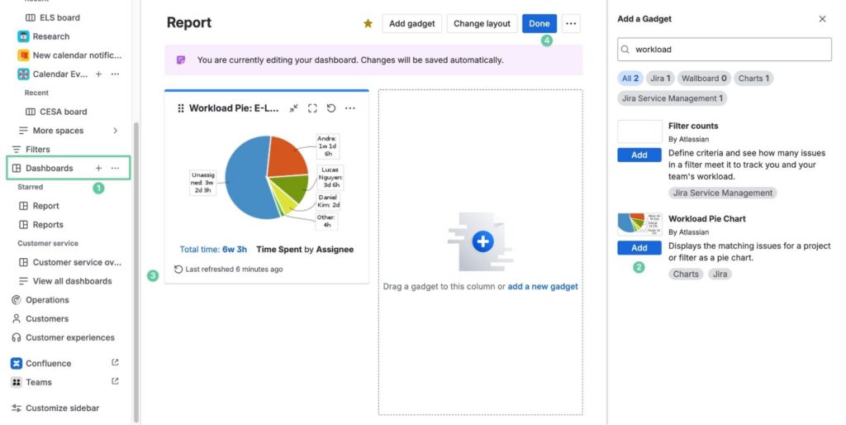Viewport: 846px width, 425px height.
Task: Open Filters in sidebar
Action: (37, 149)
